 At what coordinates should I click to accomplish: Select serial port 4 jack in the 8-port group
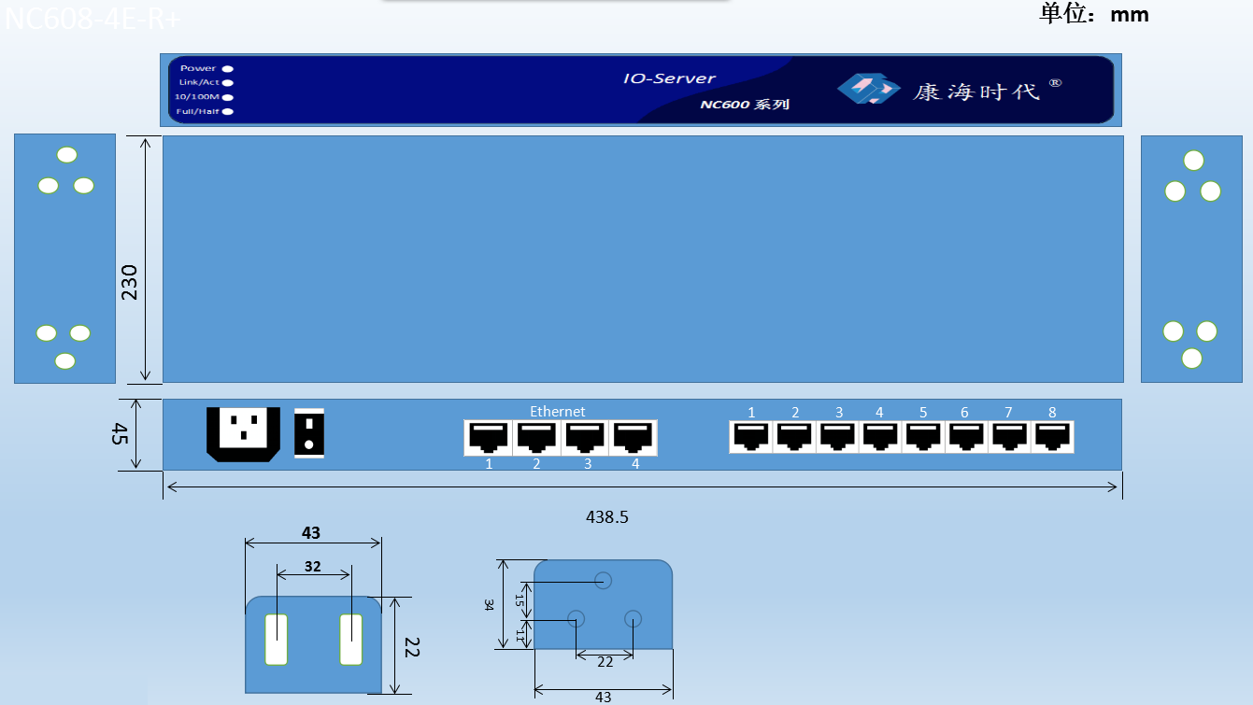pyautogui.click(x=879, y=436)
